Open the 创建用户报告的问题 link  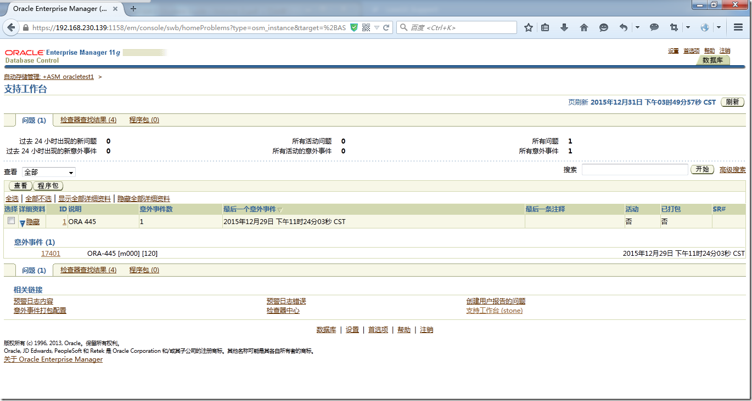click(x=496, y=301)
